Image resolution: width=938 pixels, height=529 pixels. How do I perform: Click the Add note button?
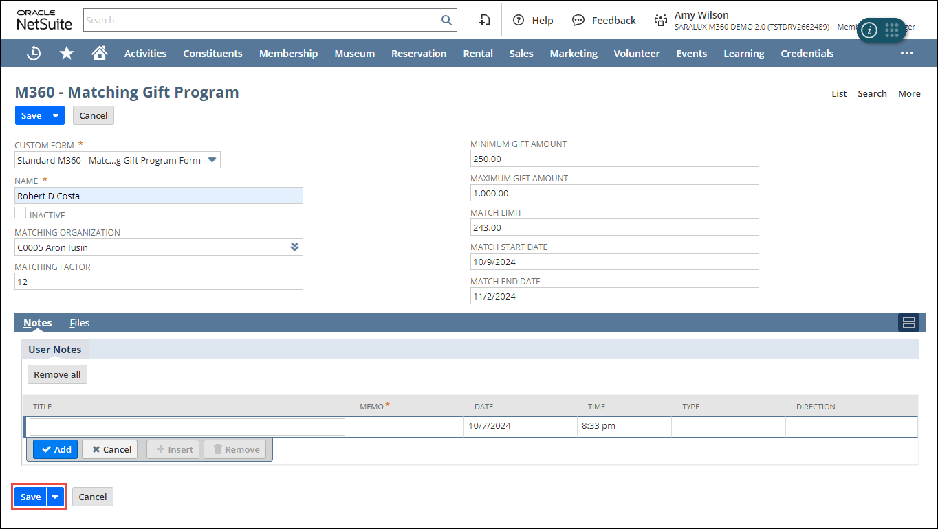point(56,449)
